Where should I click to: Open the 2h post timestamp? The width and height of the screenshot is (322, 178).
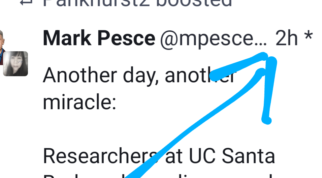(287, 39)
